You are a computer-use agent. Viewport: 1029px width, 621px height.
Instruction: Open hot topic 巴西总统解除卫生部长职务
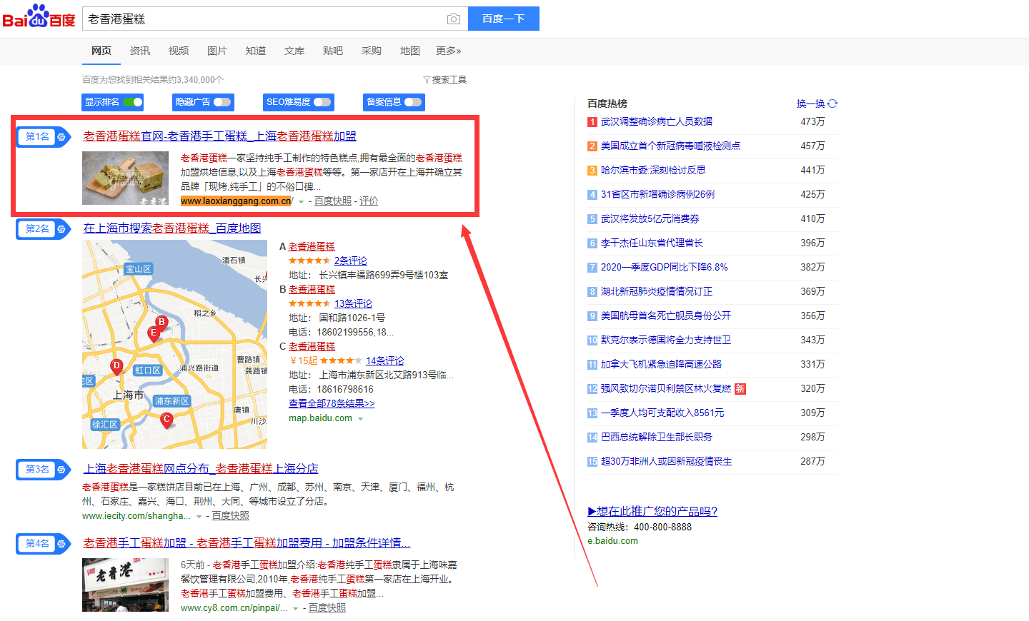tap(657, 437)
